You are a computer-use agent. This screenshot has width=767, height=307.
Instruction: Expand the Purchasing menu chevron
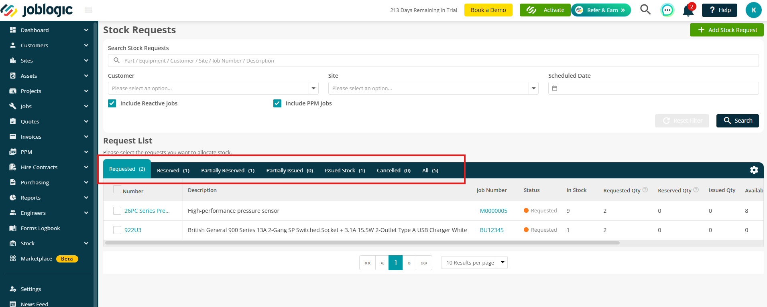[86, 182]
